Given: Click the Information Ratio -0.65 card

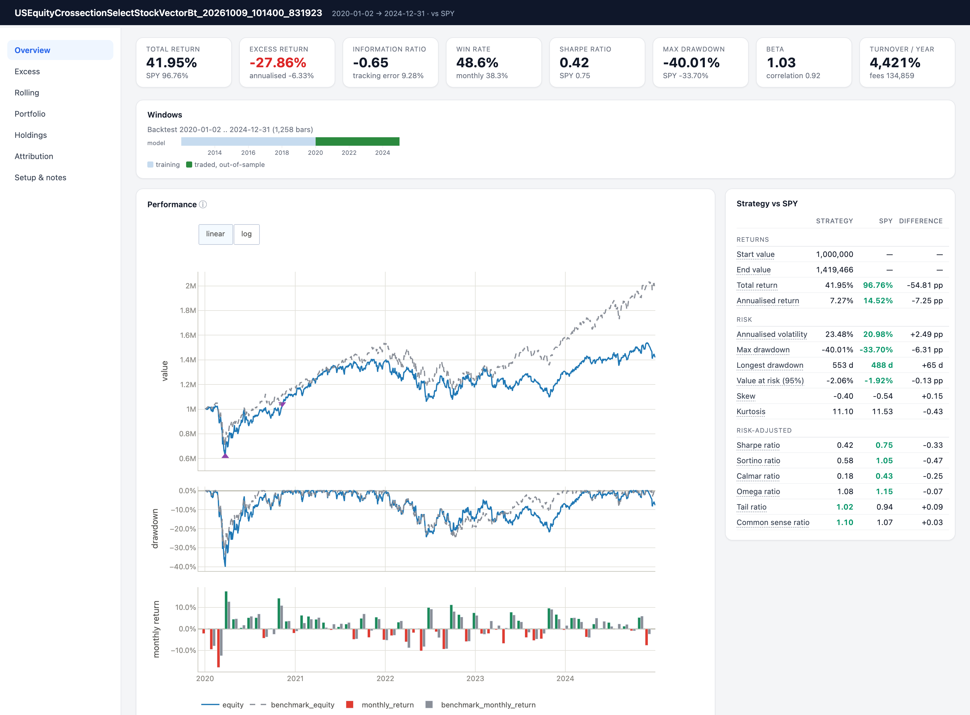Looking at the screenshot, I should [390, 62].
